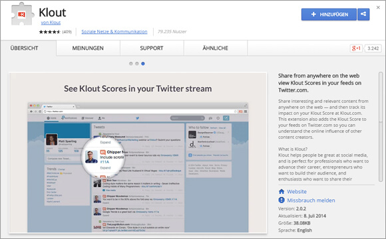Click 'See Klout Scores in your Twitter stream' headline
The image size is (386, 239).
point(138,89)
